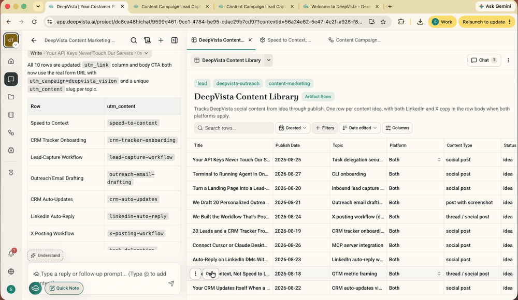The image size is (518, 300).
Task: Click the Publish Date column header
Action: click(287, 145)
